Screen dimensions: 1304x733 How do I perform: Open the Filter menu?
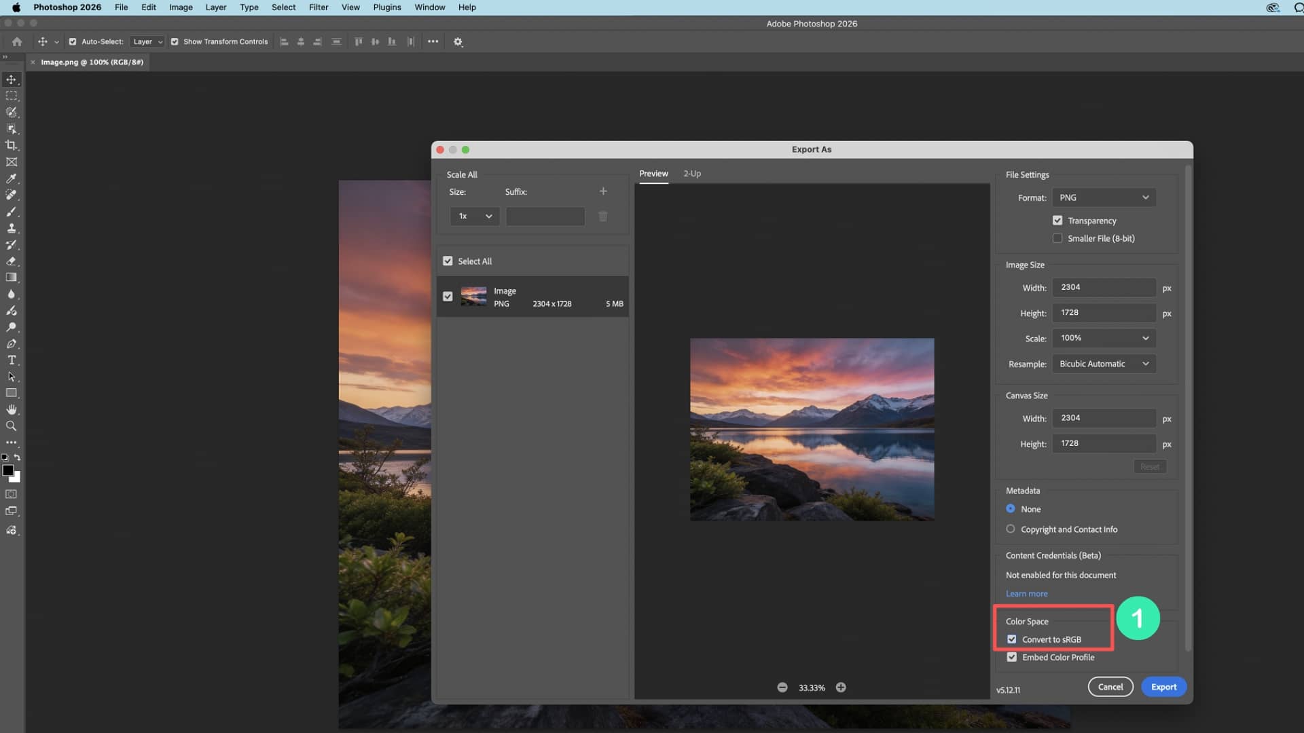click(x=319, y=7)
